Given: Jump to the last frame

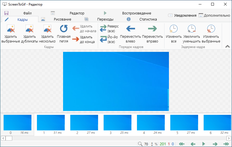Looking at the screenshot, I should click(226, 144).
